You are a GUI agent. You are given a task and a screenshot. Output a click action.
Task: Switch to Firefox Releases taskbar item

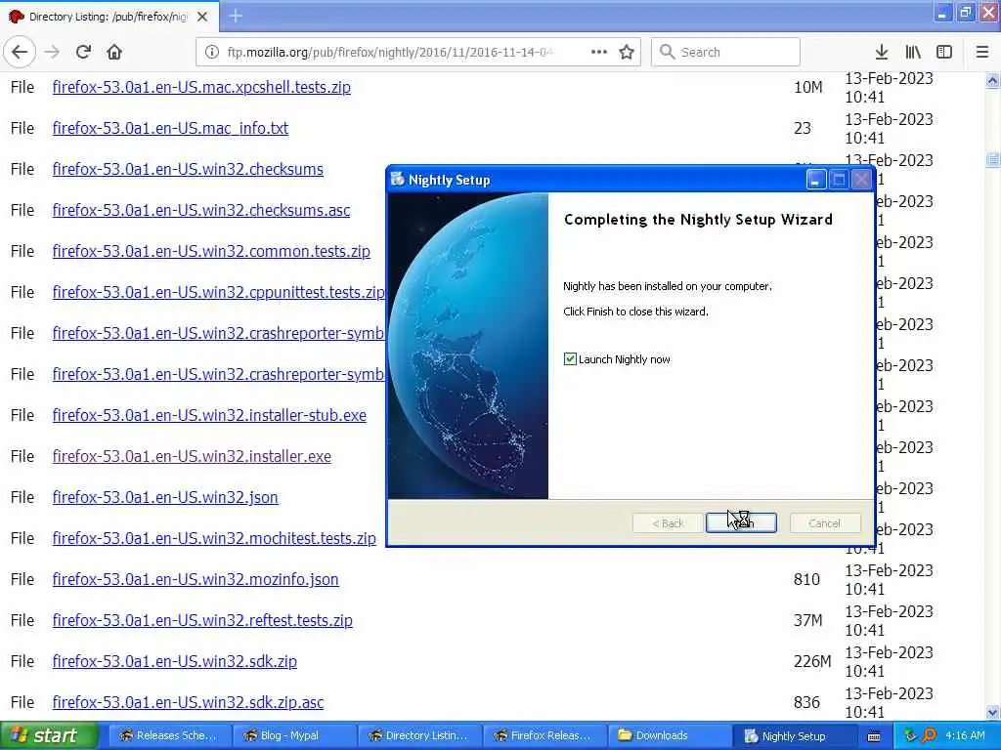tap(544, 735)
